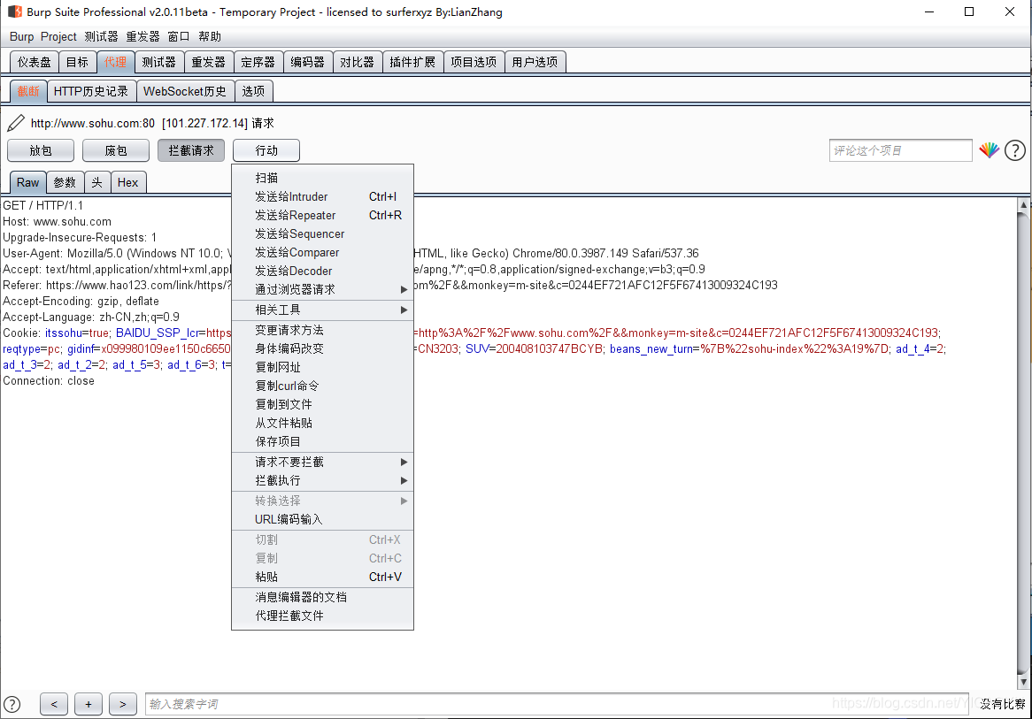
Task: Toggle the 拦截请求 intercept button
Action: (191, 150)
